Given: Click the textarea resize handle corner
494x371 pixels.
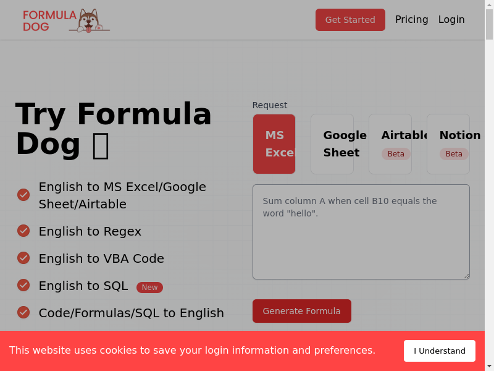Looking at the screenshot, I should 467,276.
